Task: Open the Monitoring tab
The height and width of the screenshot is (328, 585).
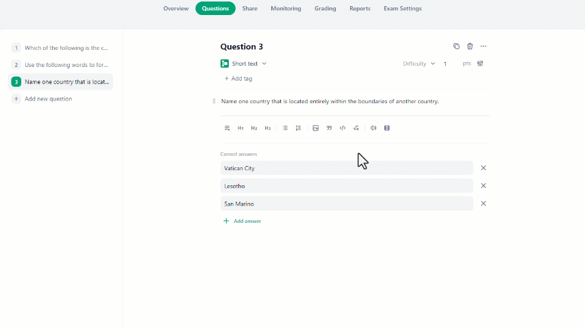Action: point(286,9)
